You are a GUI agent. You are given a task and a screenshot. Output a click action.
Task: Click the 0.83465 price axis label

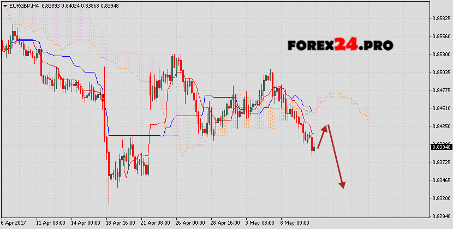441,180
